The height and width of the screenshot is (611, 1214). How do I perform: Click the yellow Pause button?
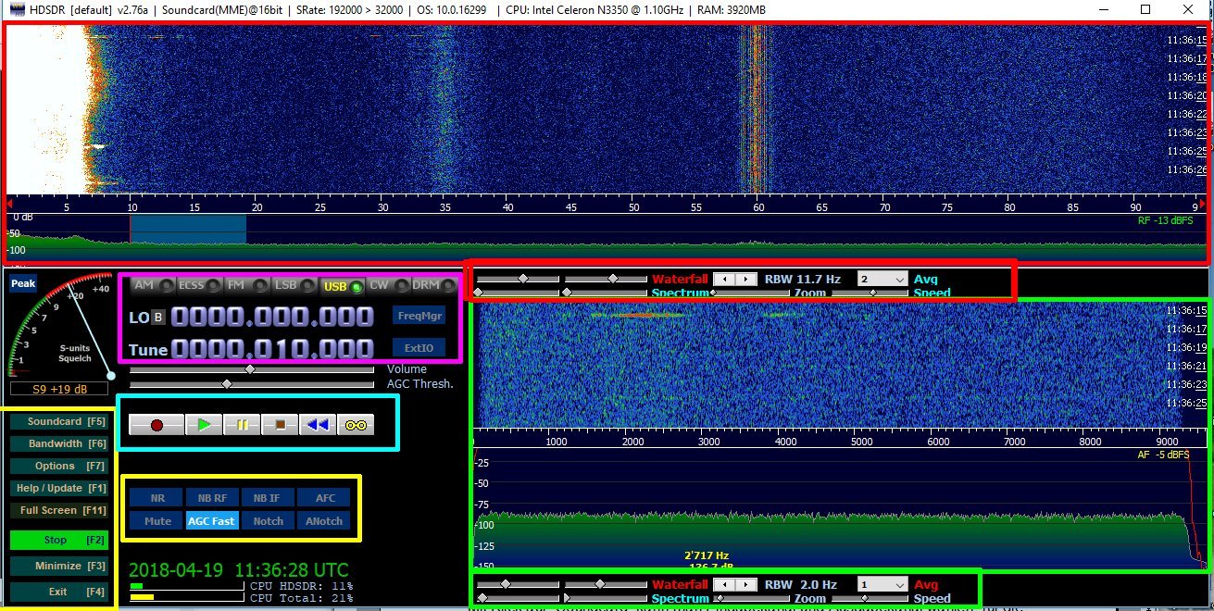(x=242, y=425)
